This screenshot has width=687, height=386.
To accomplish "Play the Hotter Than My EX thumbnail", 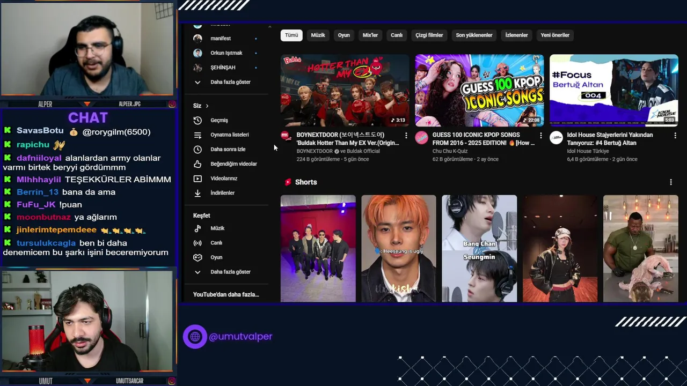I will 345,91.
